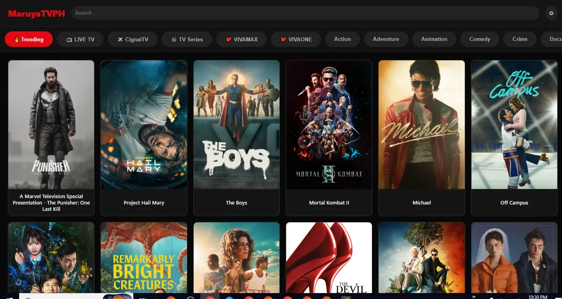The height and width of the screenshot is (299, 562).
Task: Open the VIVAMAX category
Action: coord(241,39)
